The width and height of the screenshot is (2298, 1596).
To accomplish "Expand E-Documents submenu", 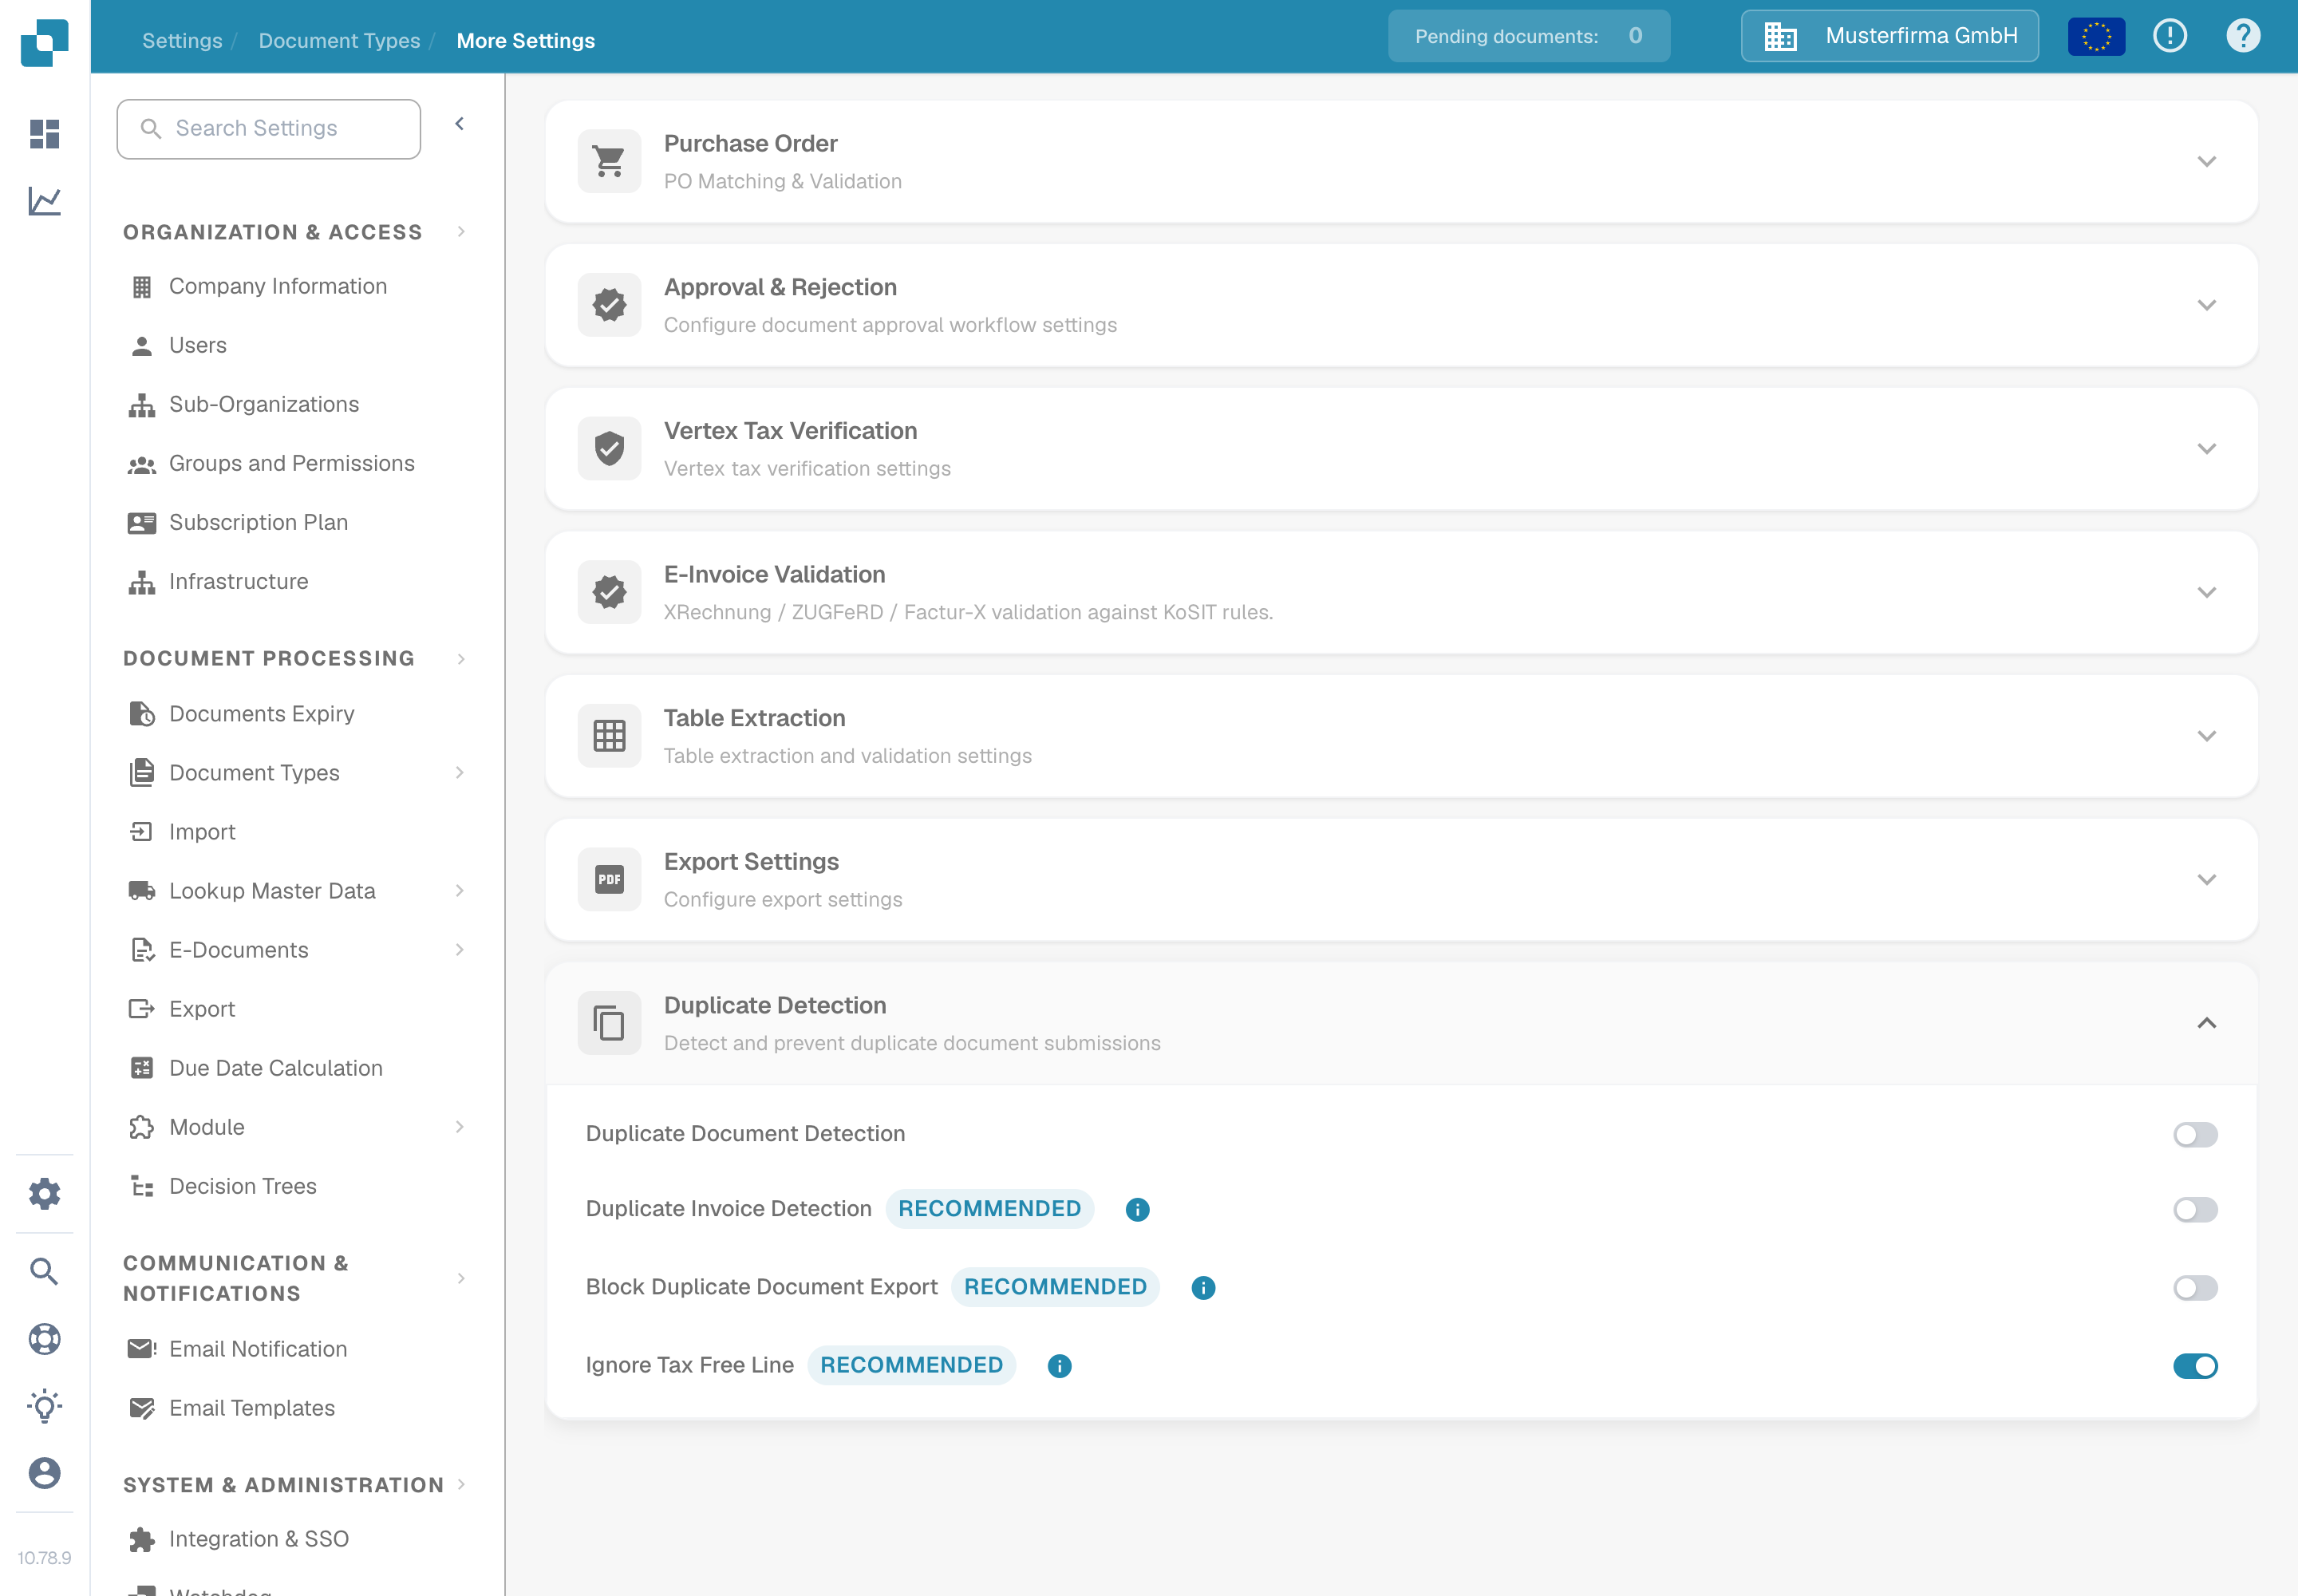I will click(460, 949).
